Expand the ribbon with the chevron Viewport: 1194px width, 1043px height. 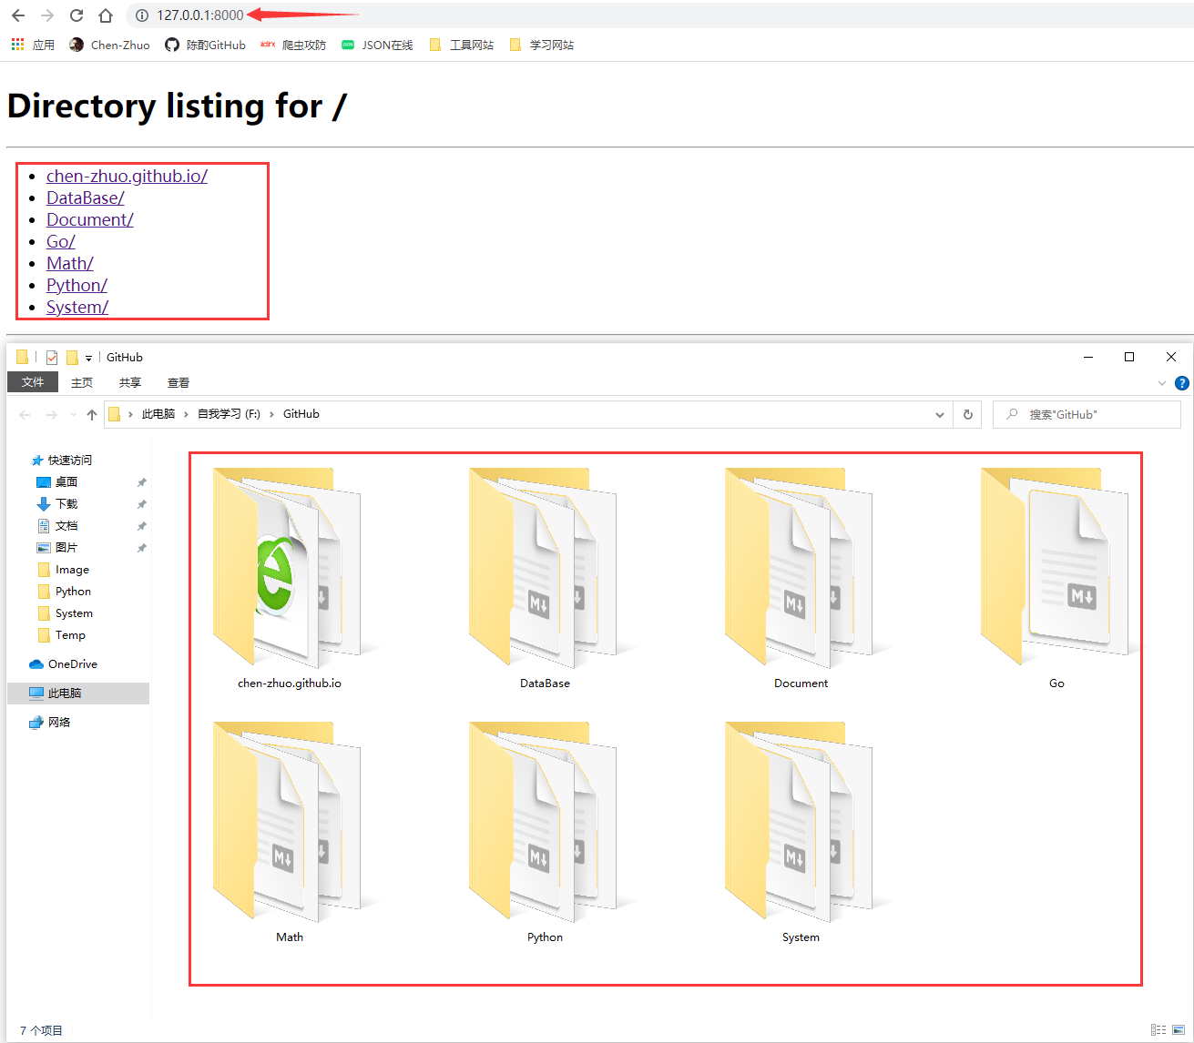[1161, 383]
